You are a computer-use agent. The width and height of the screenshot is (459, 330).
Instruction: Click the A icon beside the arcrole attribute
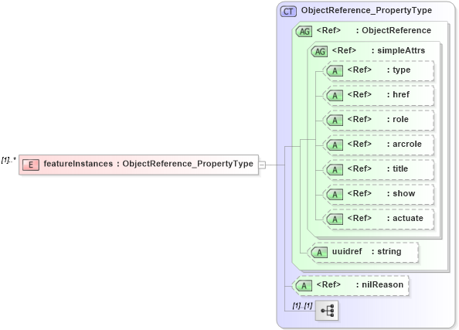(335, 145)
